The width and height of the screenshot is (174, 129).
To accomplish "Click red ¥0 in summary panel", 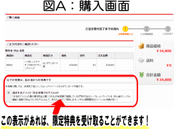I will pos(169,65).
